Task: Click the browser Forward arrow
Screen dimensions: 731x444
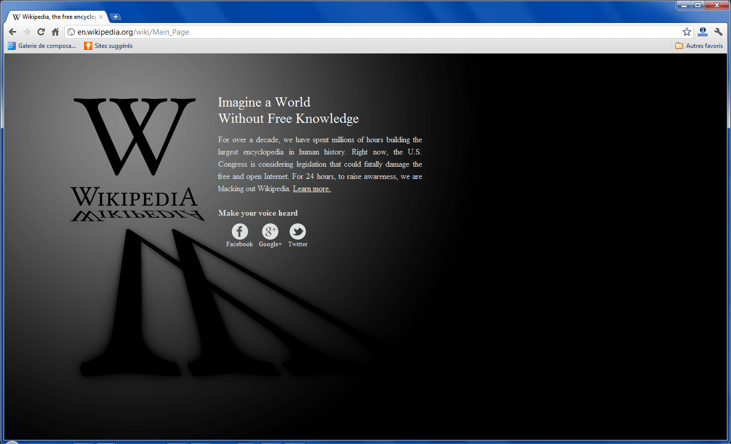Action: [x=27, y=32]
